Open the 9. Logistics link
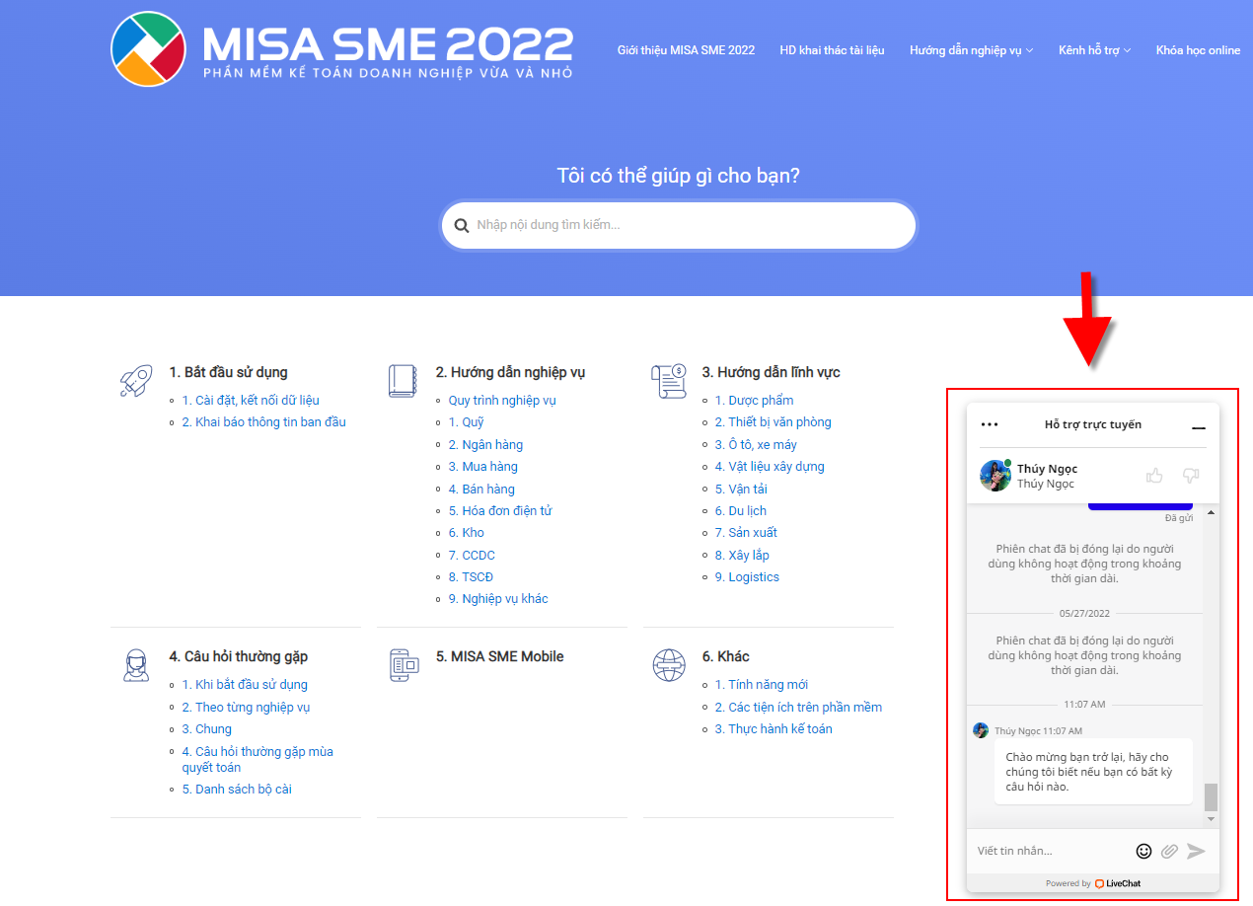Screen dimensions: 1253x906 pyautogui.click(x=747, y=577)
